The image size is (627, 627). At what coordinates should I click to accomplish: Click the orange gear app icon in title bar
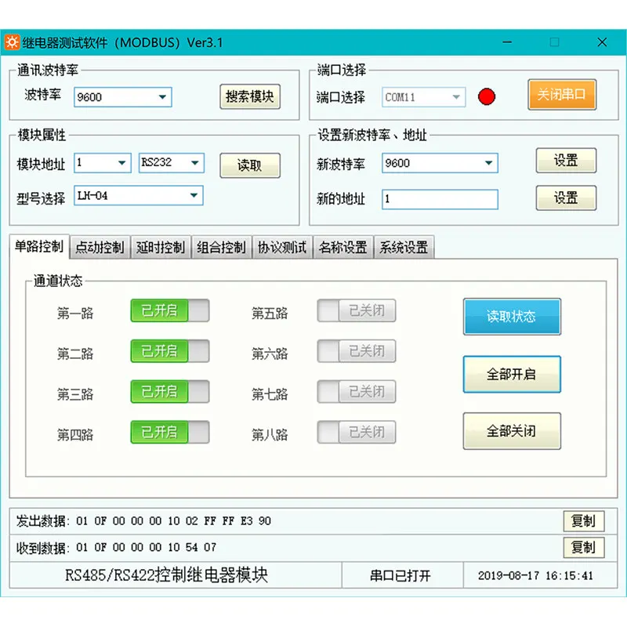(x=12, y=42)
